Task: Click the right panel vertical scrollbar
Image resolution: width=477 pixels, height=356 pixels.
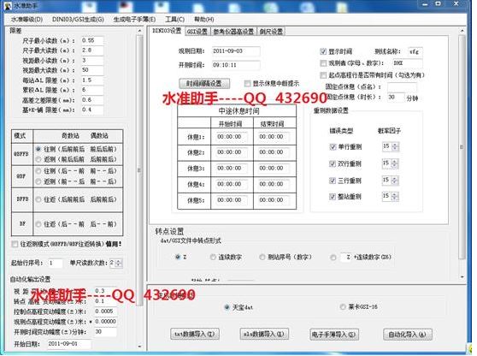Action: [462, 146]
